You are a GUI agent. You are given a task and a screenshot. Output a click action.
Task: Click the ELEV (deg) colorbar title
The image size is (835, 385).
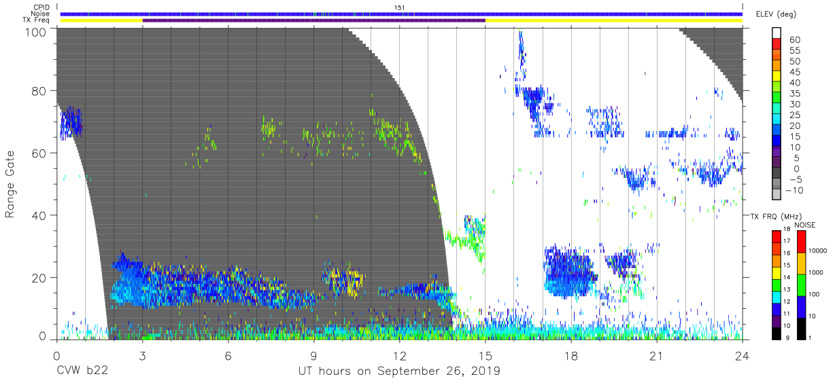point(778,14)
